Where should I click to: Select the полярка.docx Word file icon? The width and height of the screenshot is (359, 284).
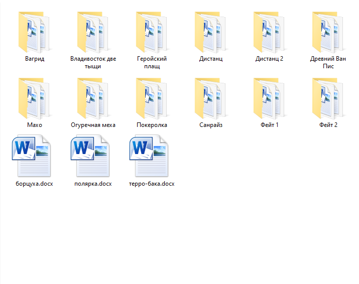[x=93, y=156]
